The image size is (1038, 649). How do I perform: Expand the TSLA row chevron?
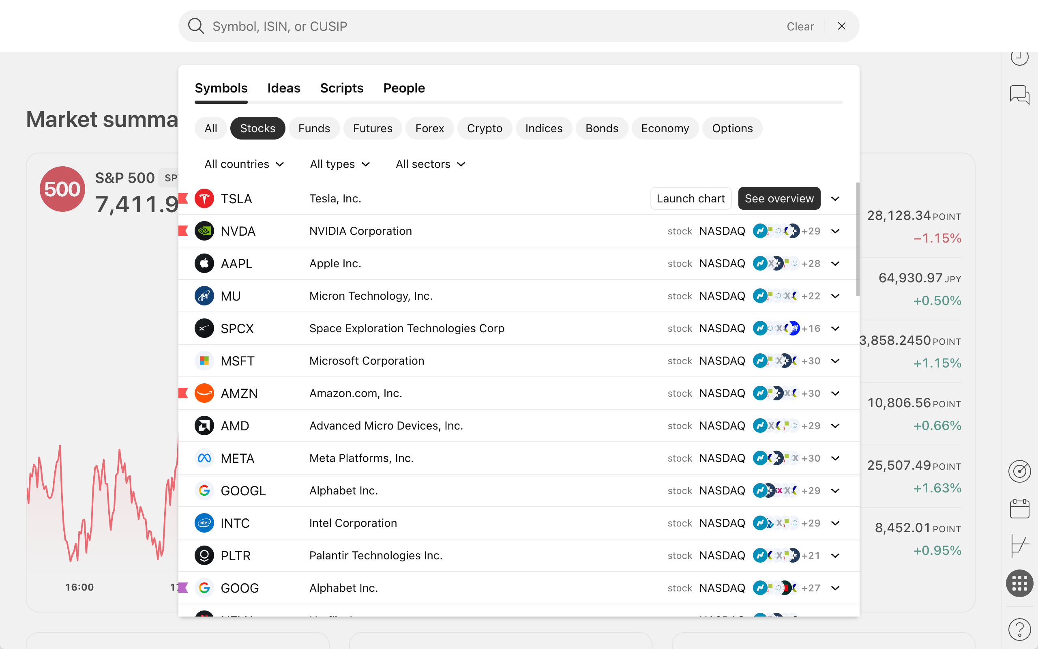[835, 198]
